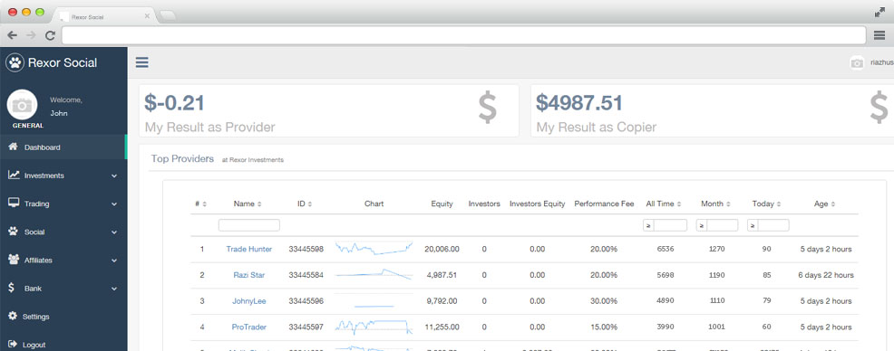Open ProTrader provider link

[249, 327]
